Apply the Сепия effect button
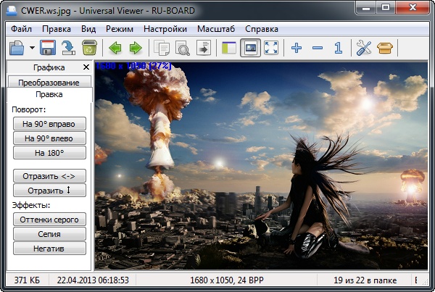 [x=49, y=234]
